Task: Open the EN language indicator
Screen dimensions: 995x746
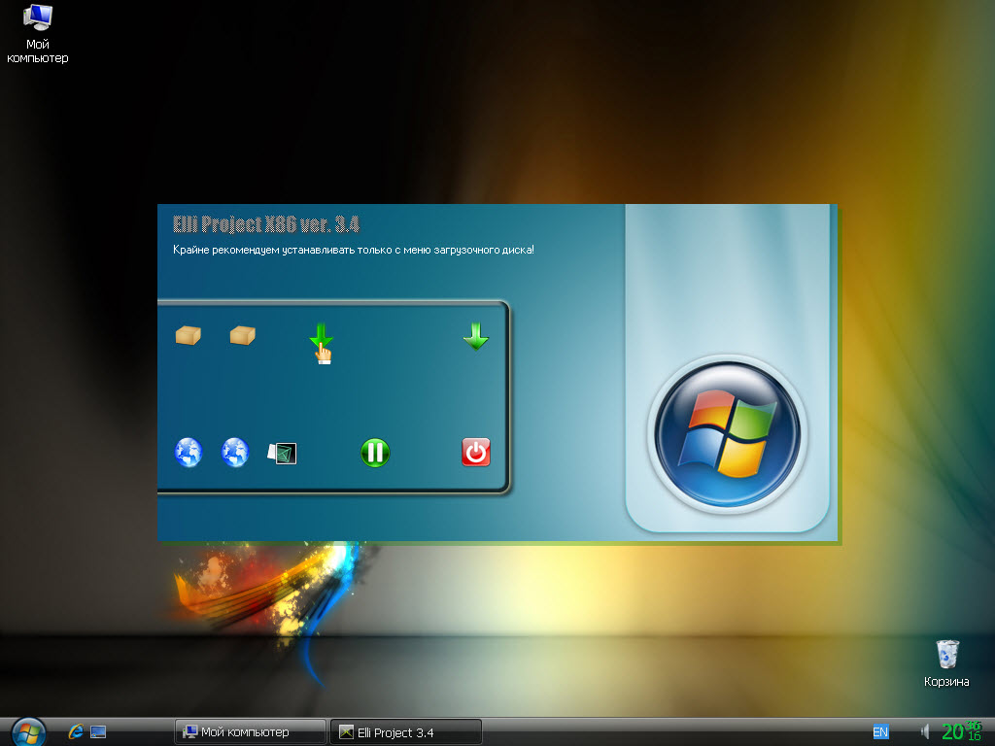Action: click(x=880, y=732)
